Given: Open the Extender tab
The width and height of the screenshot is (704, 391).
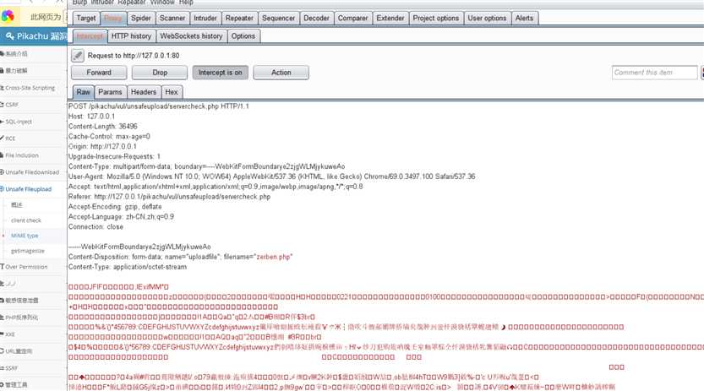Looking at the screenshot, I should coord(390,18).
